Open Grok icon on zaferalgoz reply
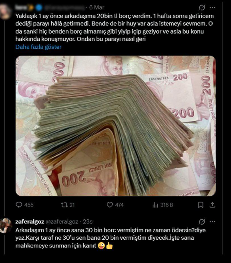This screenshot has height=263, width=231. click(x=202, y=222)
